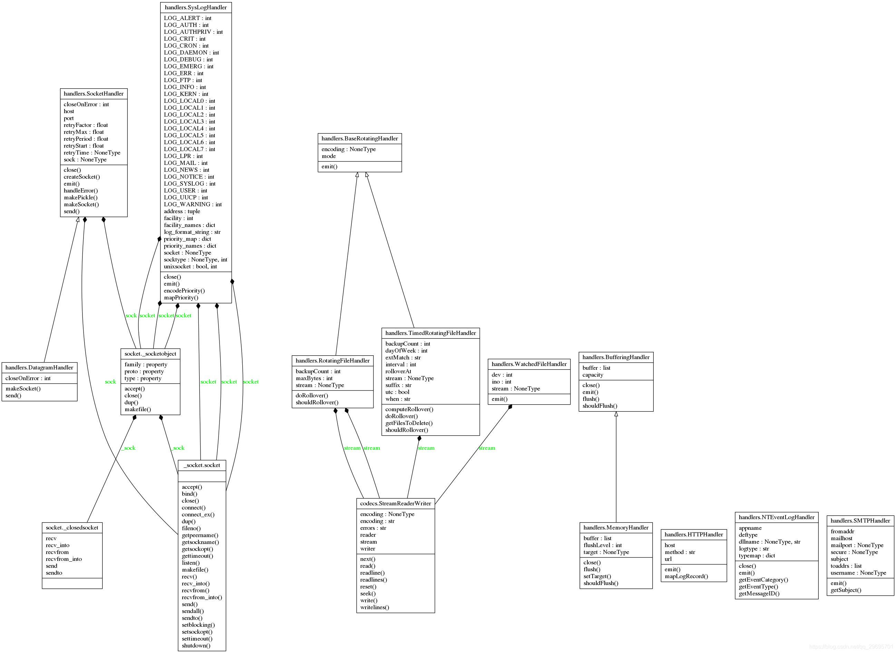Select the errors : str attribute
Screen dimensions: 896x653
(x=373, y=528)
